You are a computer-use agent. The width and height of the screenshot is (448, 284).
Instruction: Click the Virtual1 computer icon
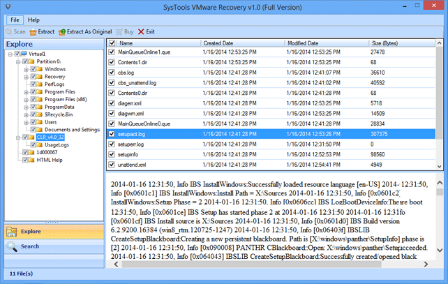[x=24, y=54]
